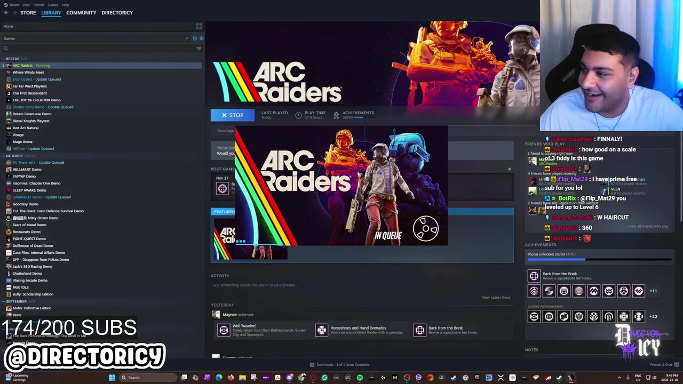Select The First Descendant
This screenshot has height=384, width=683.
click(x=29, y=93)
